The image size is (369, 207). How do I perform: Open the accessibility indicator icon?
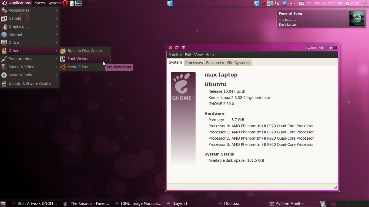[x=284, y=3]
